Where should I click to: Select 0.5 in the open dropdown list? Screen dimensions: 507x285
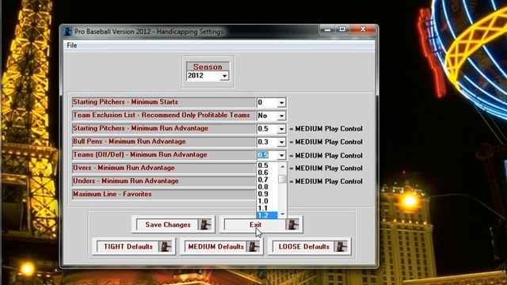267,165
